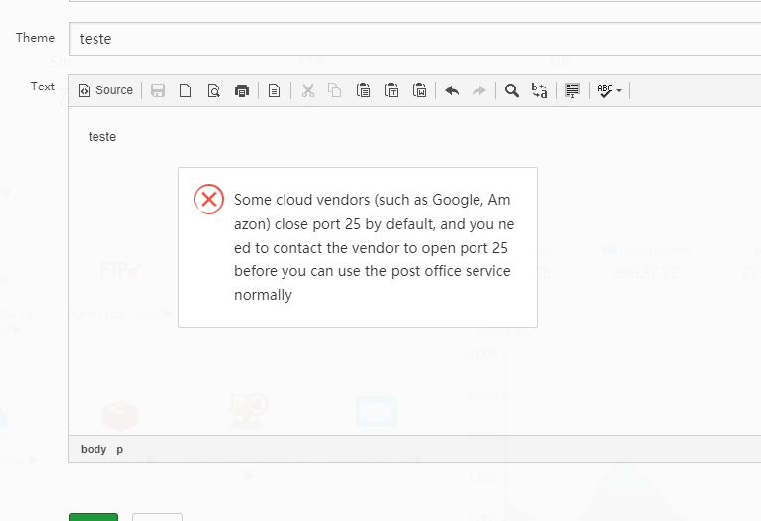This screenshot has width=761, height=521.
Task: Click the Theme input field containing teste
Action: pyautogui.click(x=415, y=39)
